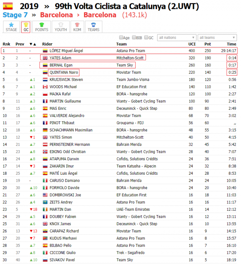Select the Team column header
Viewport: 241px width, 265px height.
tap(122, 44)
